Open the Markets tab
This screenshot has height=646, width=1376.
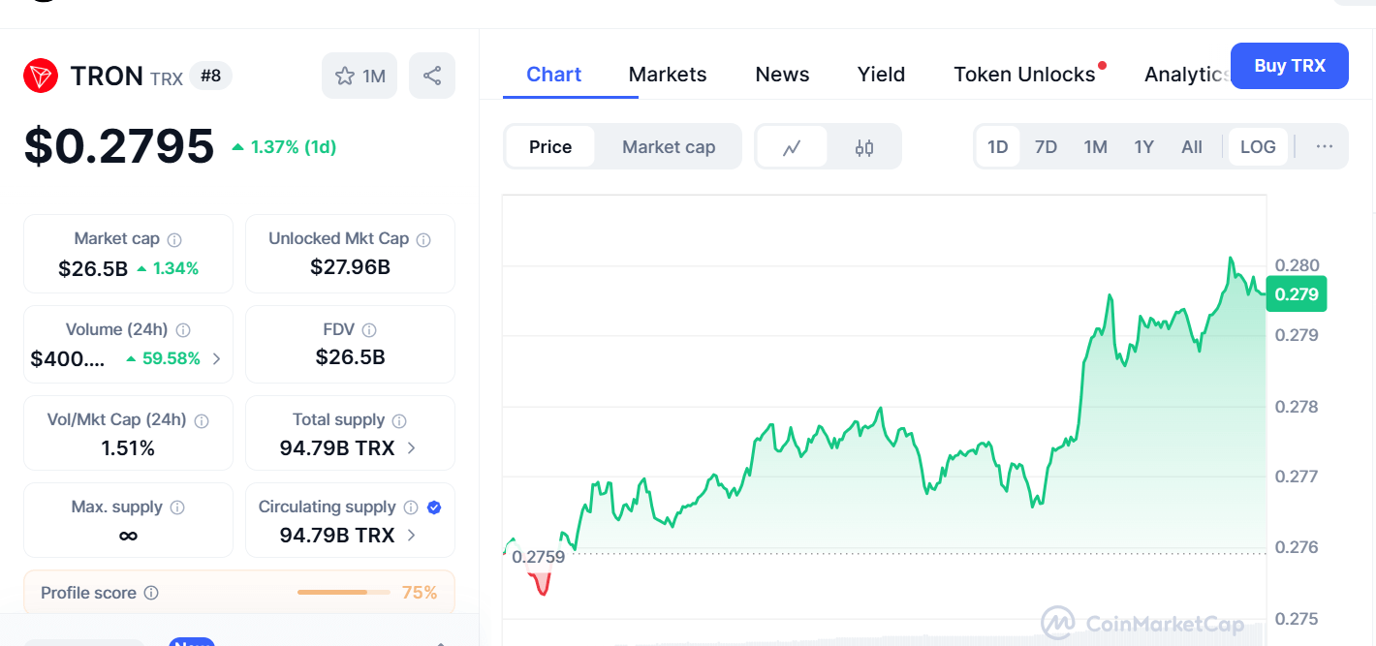coord(668,75)
